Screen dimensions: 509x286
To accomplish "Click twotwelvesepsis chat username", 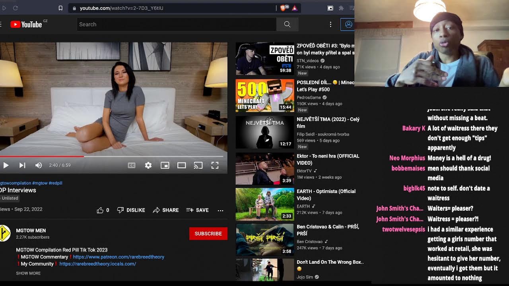I will 404,229.
